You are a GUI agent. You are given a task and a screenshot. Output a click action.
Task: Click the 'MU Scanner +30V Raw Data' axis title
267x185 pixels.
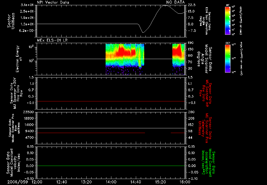pyautogui.click(x=16, y=93)
